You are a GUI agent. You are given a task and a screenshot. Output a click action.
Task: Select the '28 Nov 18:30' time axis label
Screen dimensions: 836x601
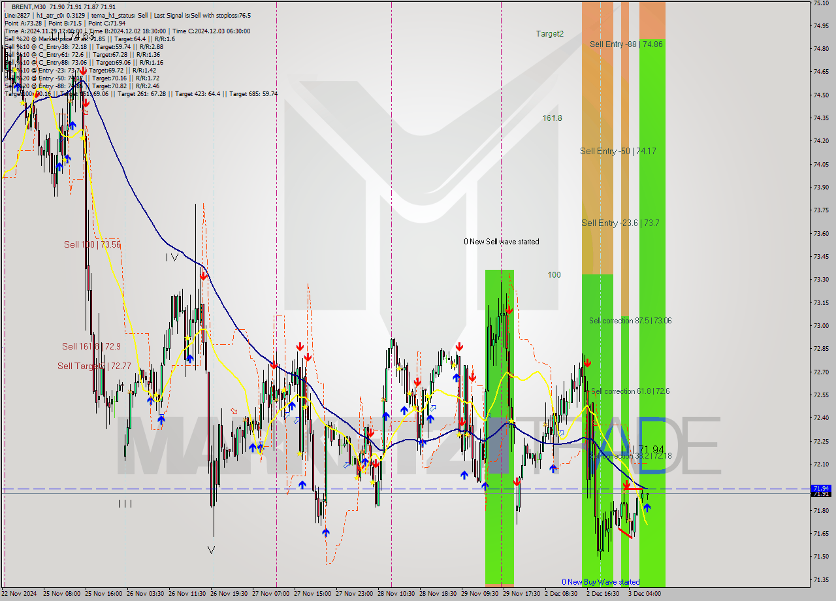437,594
